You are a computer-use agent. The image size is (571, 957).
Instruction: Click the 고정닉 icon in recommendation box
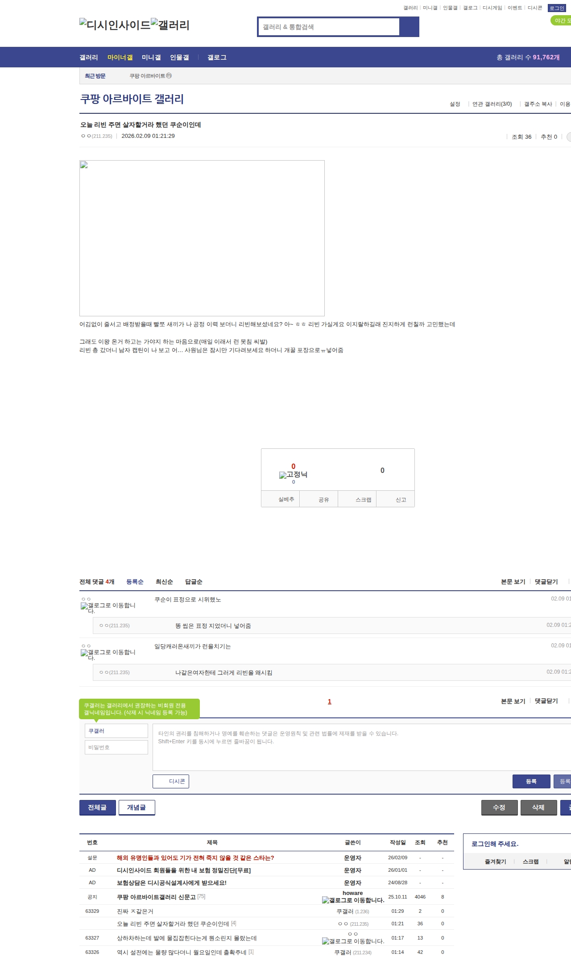(293, 475)
